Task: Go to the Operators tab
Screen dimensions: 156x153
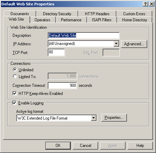Action: tap(42, 20)
